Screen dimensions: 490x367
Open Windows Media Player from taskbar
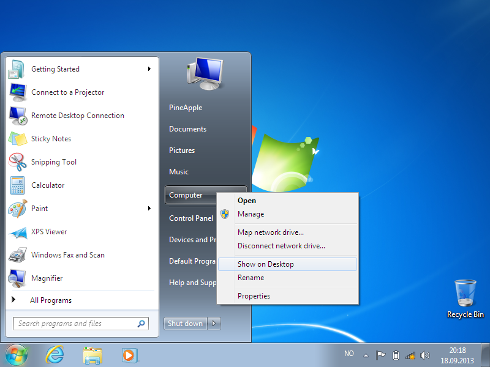pyautogui.click(x=130, y=355)
